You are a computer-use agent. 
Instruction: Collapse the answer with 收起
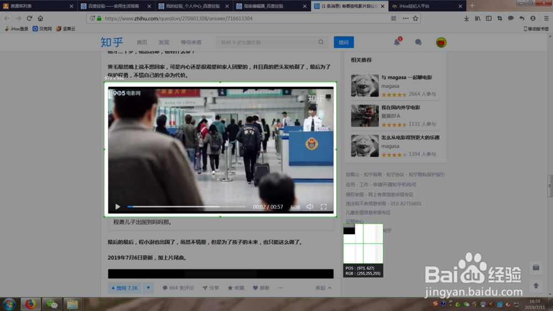click(324, 288)
